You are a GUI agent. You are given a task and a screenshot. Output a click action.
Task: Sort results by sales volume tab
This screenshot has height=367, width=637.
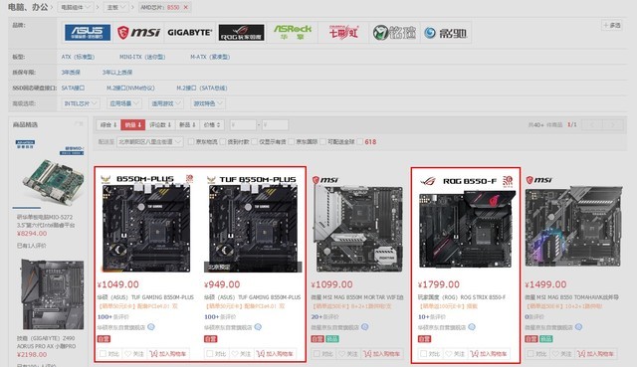pos(132,124)
